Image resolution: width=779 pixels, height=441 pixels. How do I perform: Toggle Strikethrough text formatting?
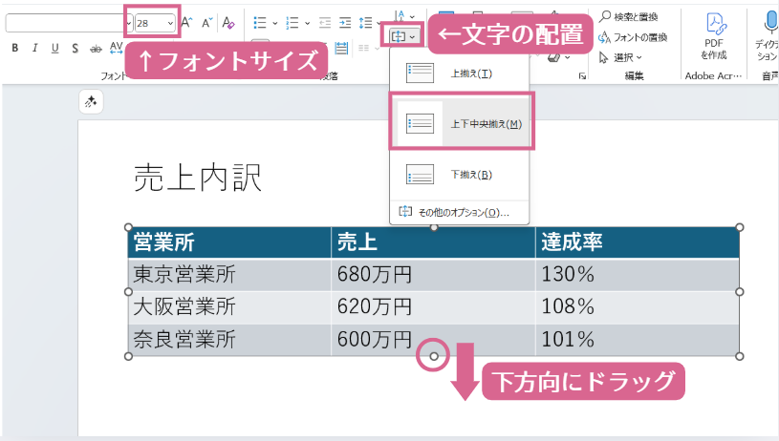[x=95, y=49]
